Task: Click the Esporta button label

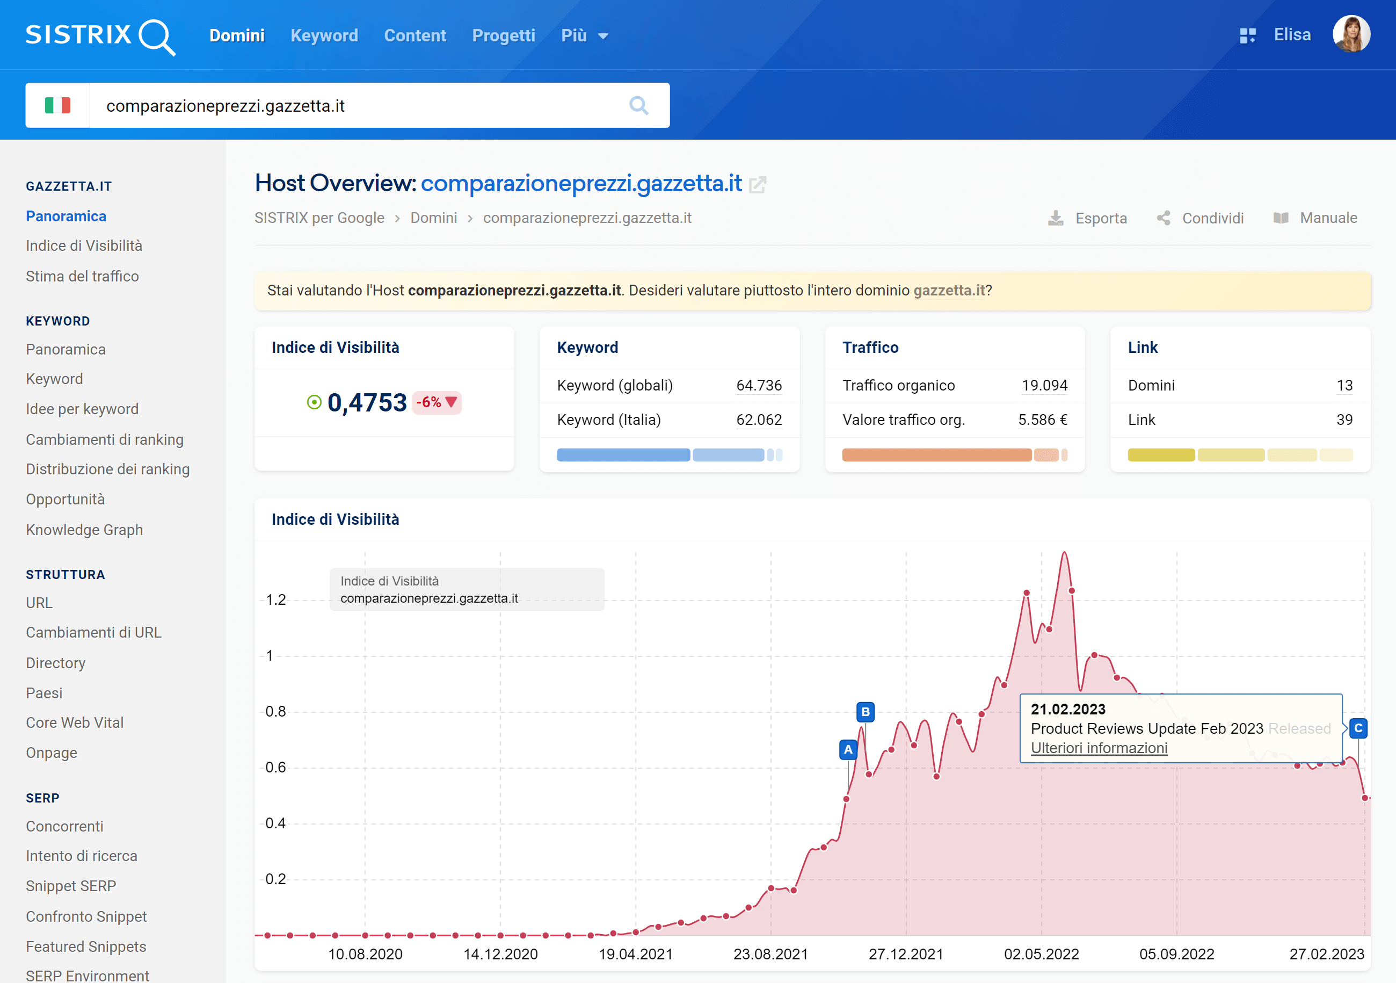Action: [1101, 219]
